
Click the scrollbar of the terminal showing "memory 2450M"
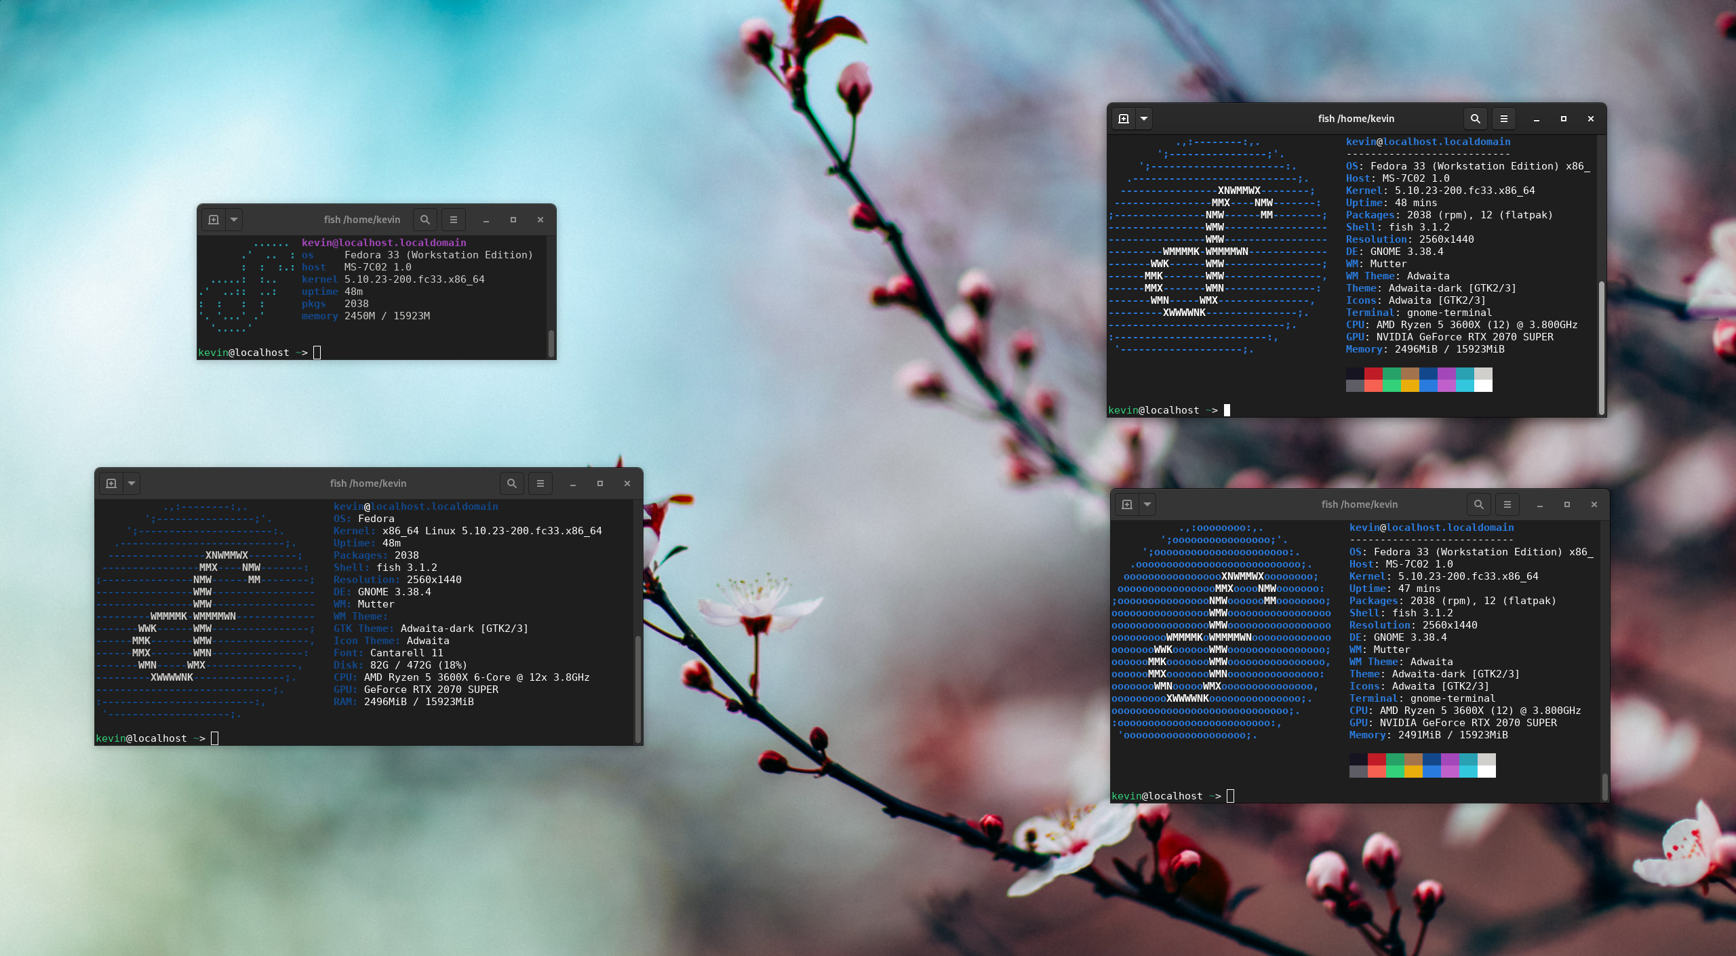tap(551, 343)
